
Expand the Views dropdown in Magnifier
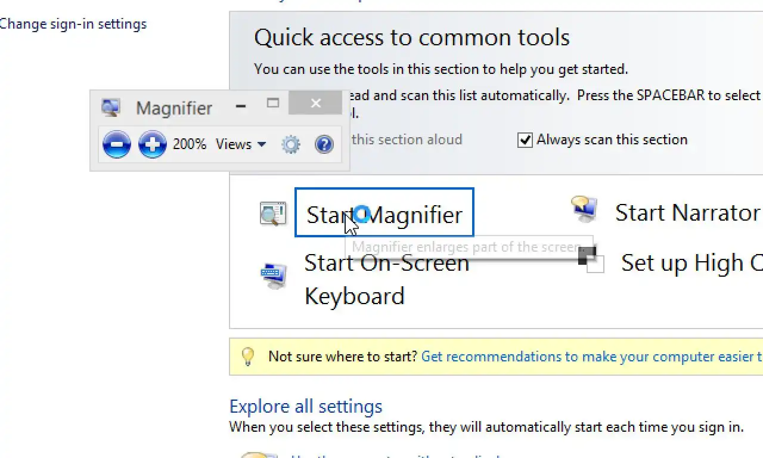241,144
